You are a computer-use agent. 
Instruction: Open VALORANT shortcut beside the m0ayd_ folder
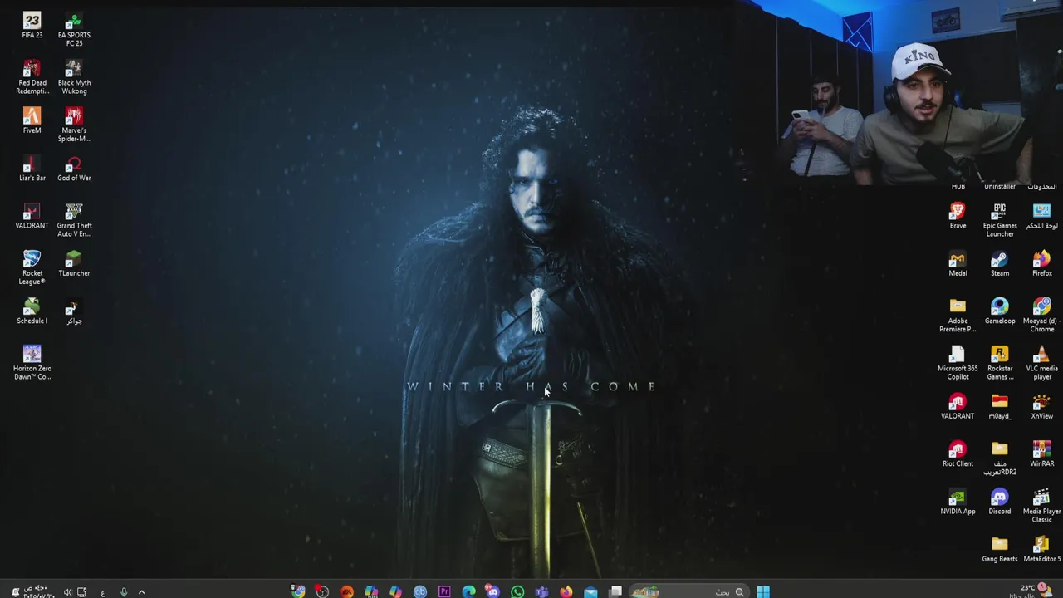(x=958, y=407)
